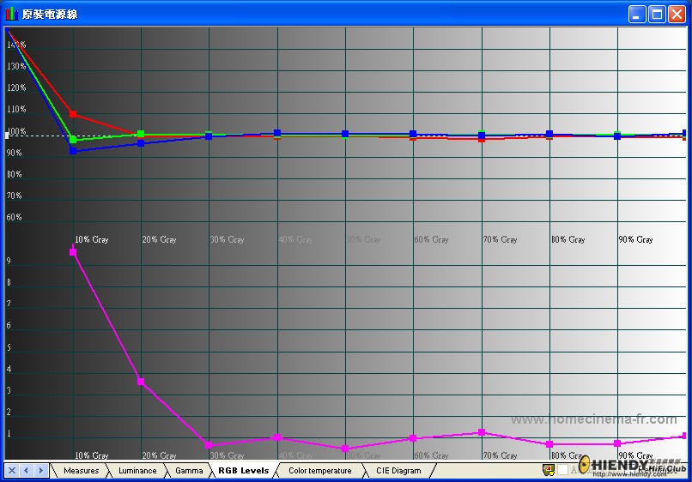
Task: Click the white 100% reference handle on left axis
Action: pyautogui.click(x=7, y=136)
